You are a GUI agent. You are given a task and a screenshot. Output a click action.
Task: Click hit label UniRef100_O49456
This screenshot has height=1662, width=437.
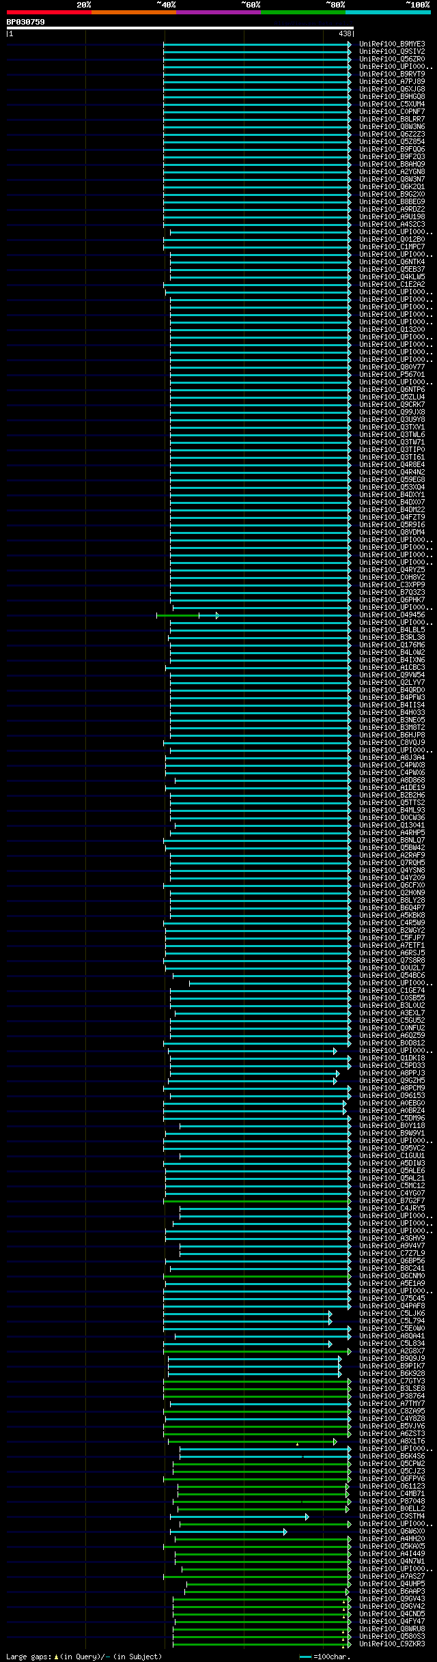(392, 615)
